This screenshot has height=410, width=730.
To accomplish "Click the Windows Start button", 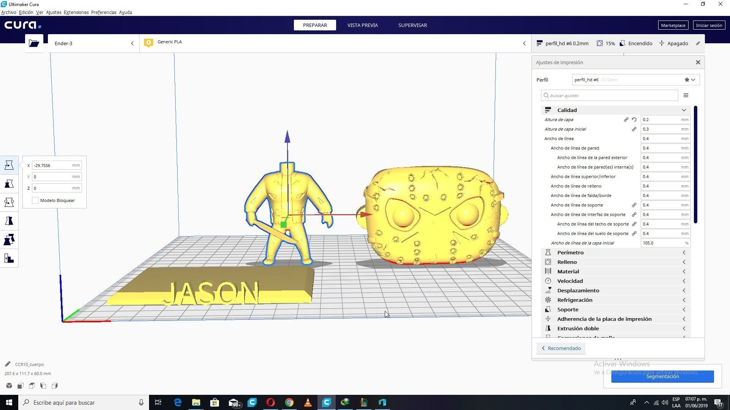I will pyautogui.click(x=9, y=402).
